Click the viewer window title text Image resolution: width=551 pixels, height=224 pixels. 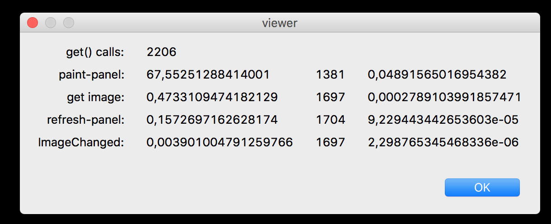(x=280, y=23)
